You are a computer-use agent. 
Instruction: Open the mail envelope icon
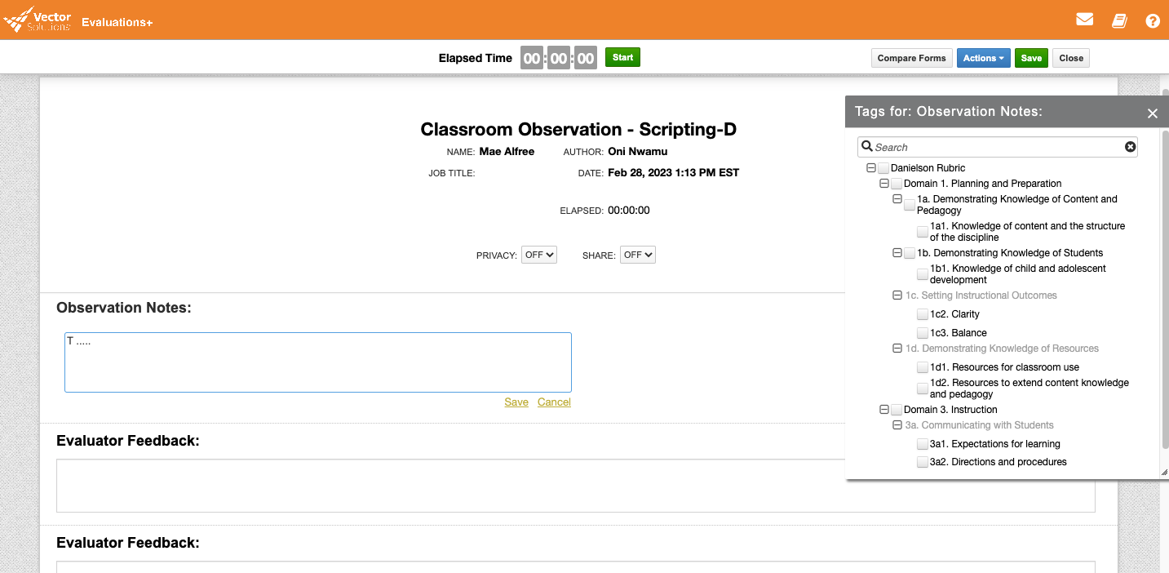[x=1084, y=20]
